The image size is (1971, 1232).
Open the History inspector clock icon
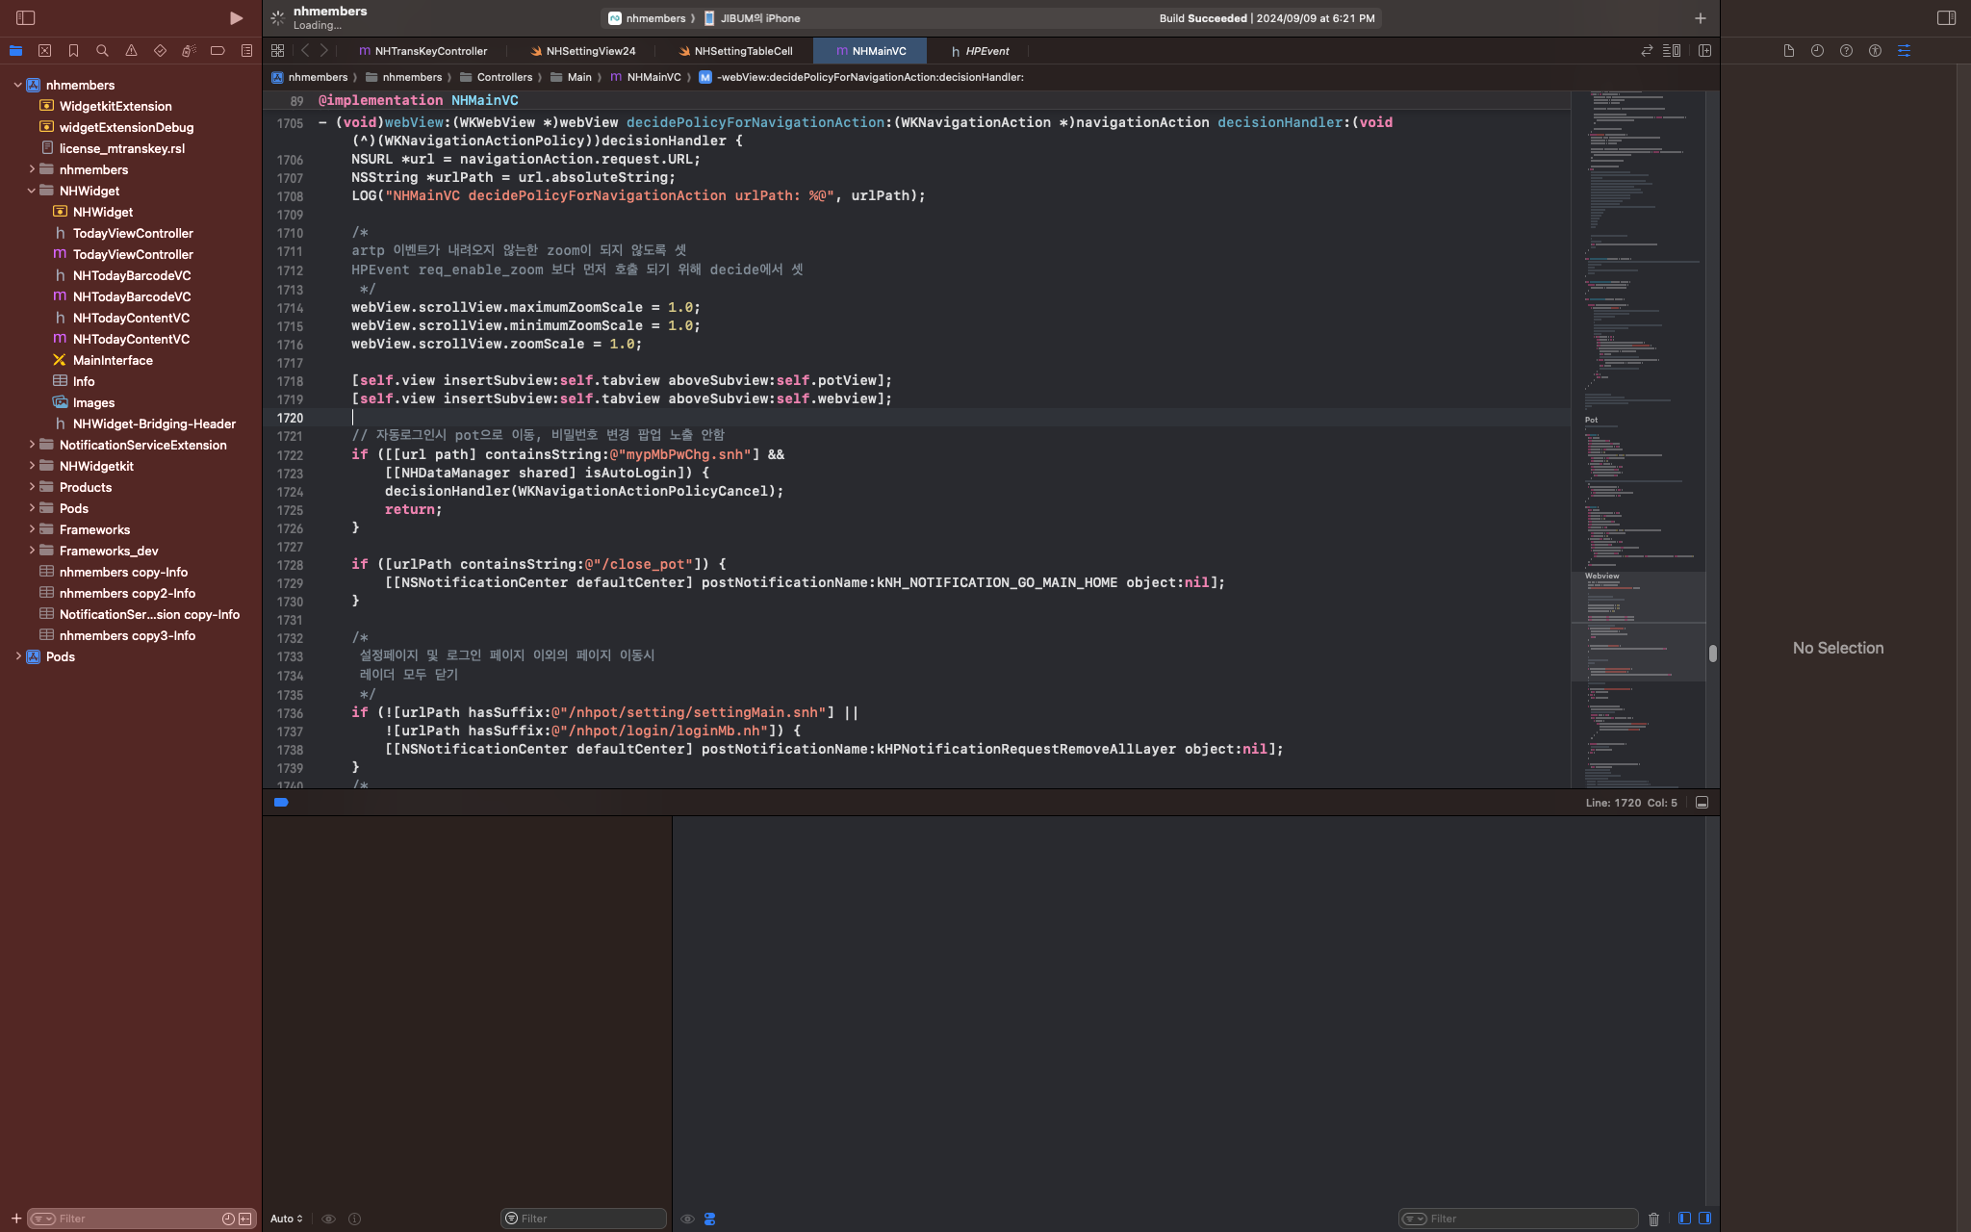(x=1817, y=51)
